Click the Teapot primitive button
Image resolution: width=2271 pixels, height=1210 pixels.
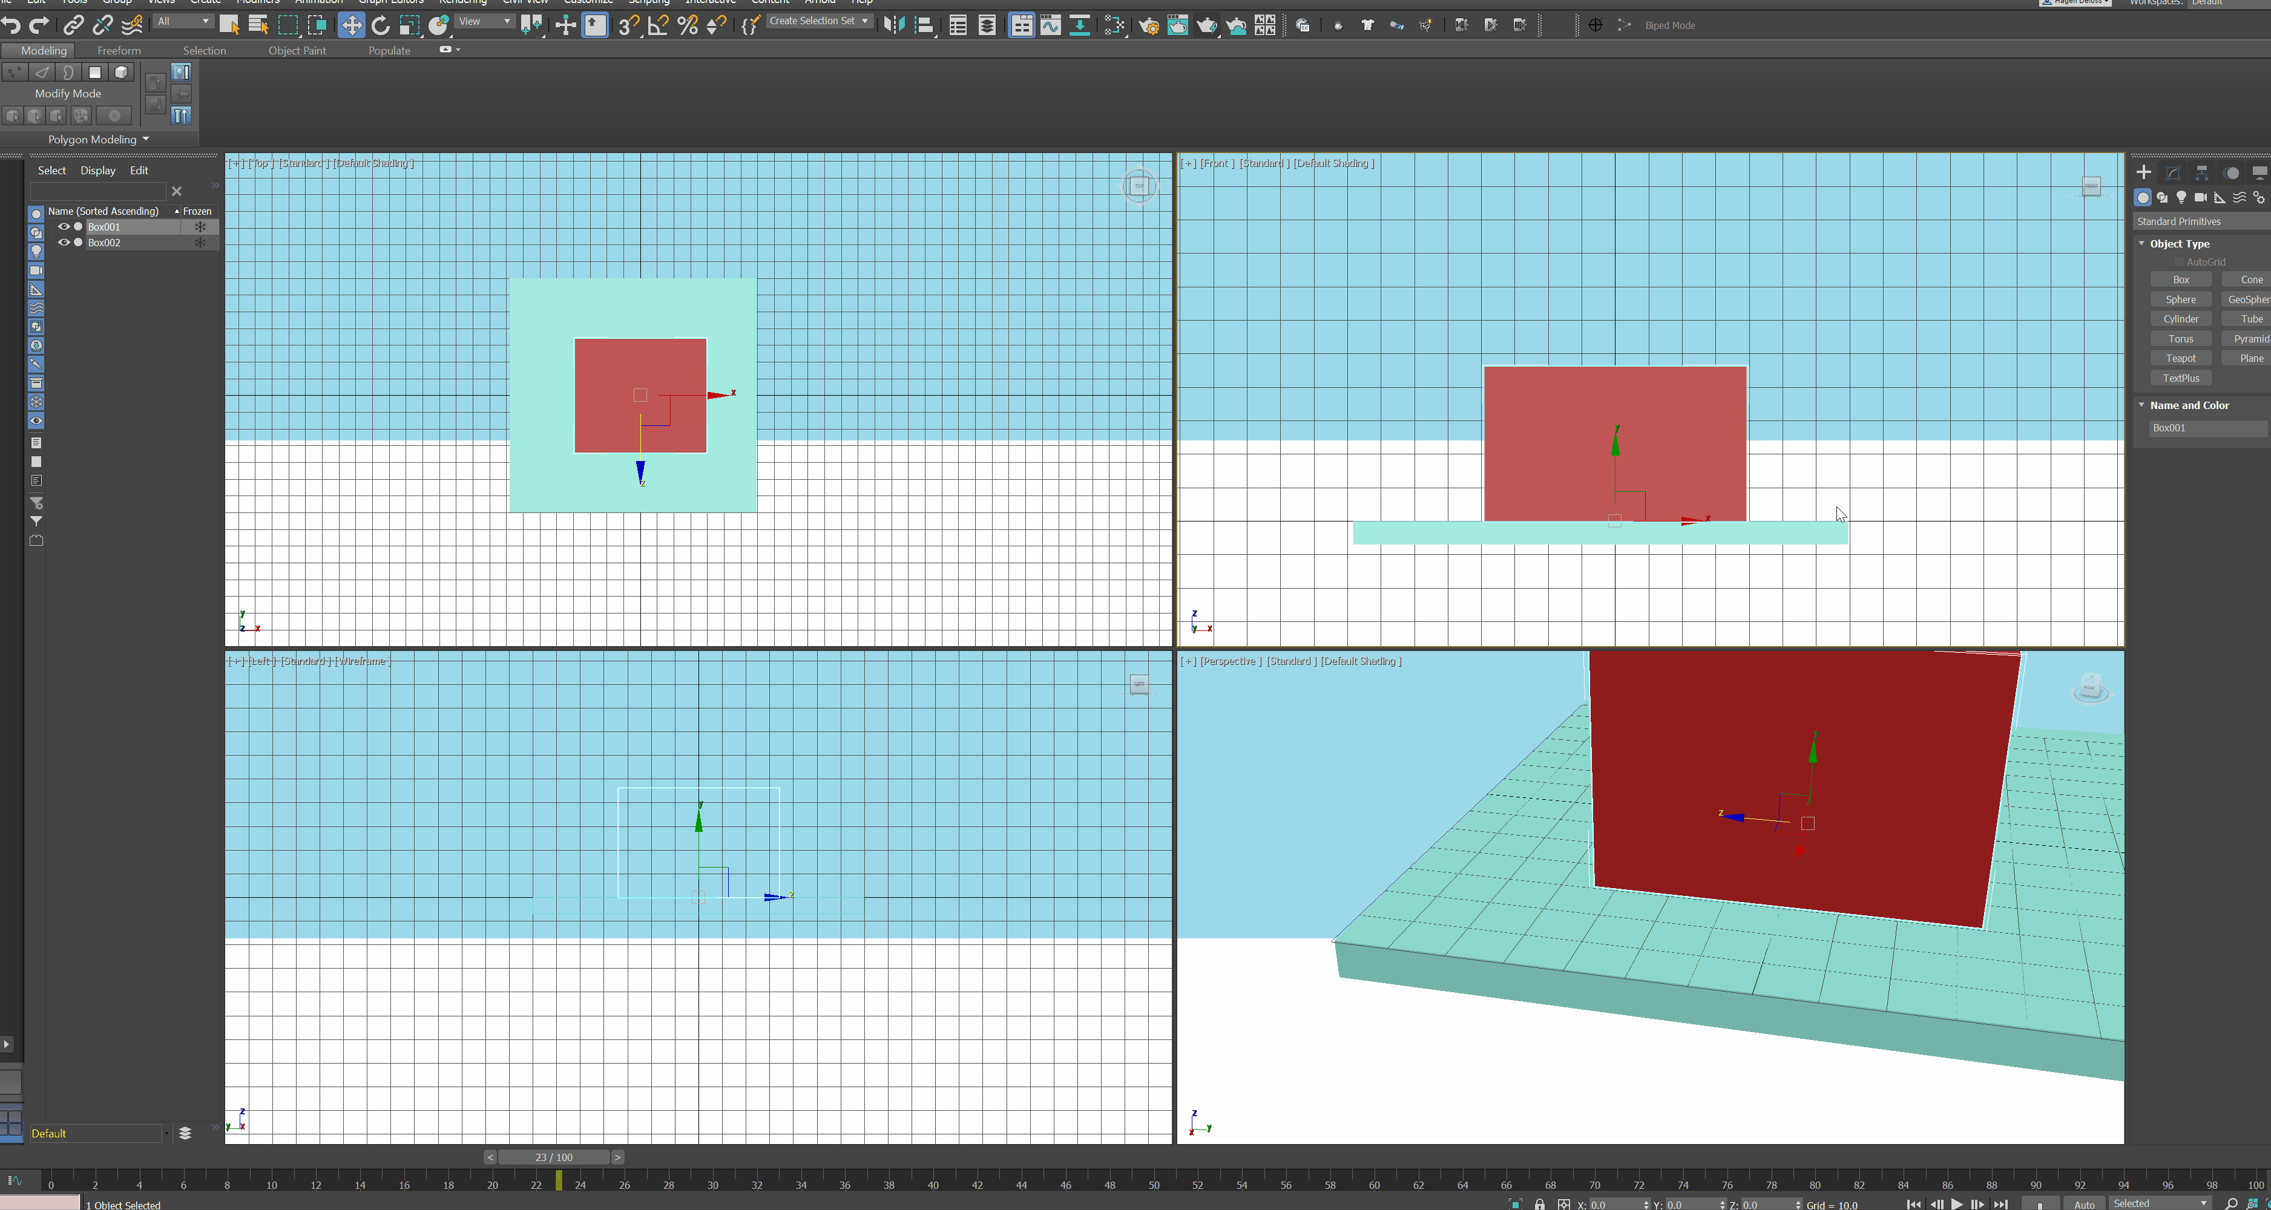(x=2180, y=358)
